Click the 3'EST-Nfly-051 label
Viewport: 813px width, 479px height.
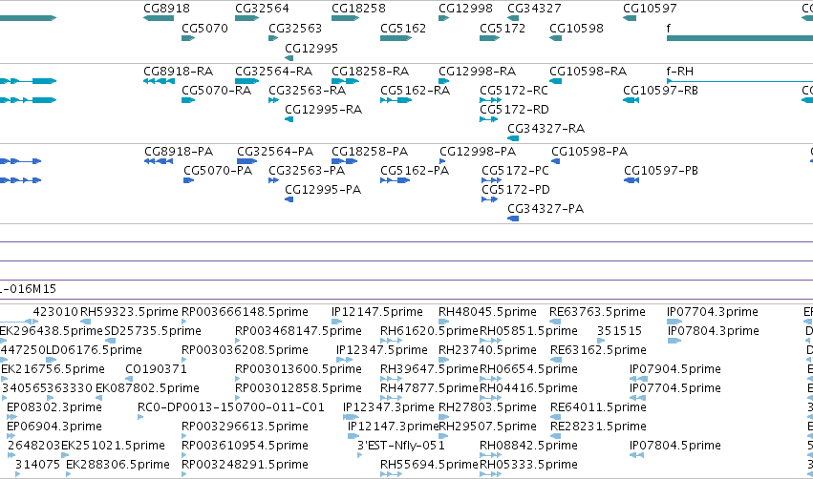coord(401,446)
